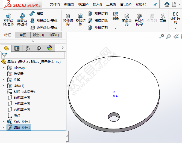Open the 工具(T) menu

coord(111,4)
